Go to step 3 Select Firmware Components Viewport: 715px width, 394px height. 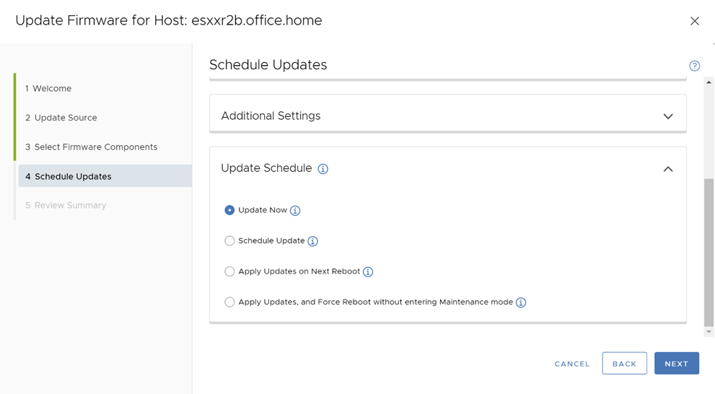point(91,146)
